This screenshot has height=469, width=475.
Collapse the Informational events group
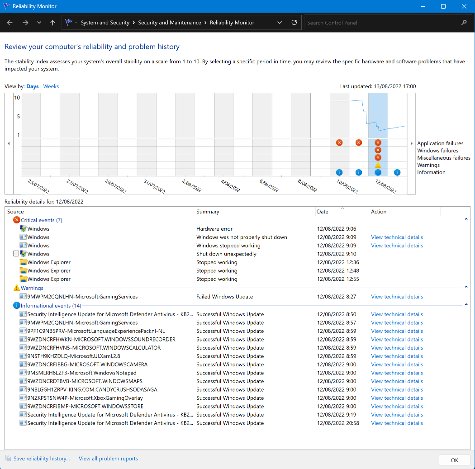466,305
